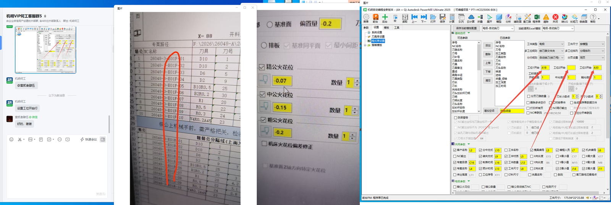Click the 清除 warning triangle icon
Image resolution: width=611 pixels, height=205 pixels.
click(x=546, y=18)
